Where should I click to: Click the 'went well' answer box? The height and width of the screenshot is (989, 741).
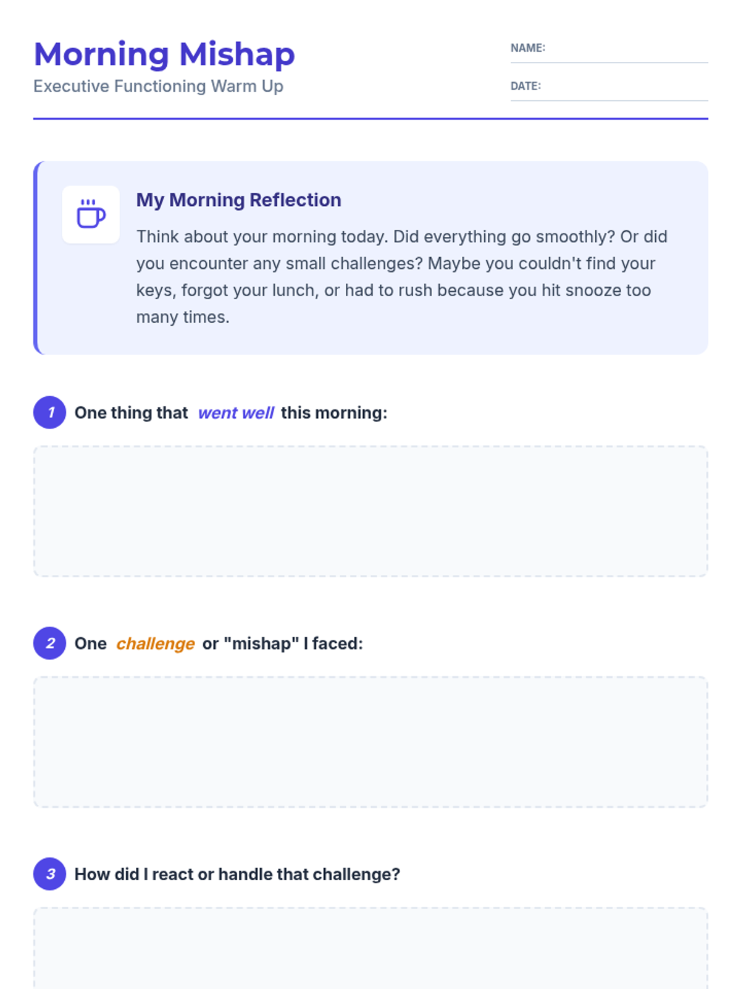point(371,511)
